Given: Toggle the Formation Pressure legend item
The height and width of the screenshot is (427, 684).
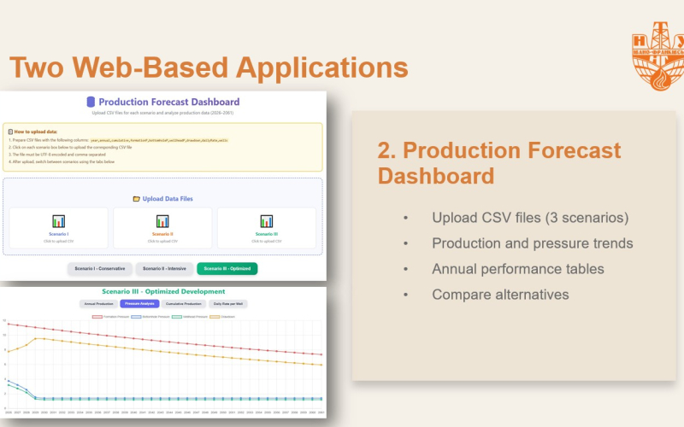Looking at the screenshot, I should 109,316.
